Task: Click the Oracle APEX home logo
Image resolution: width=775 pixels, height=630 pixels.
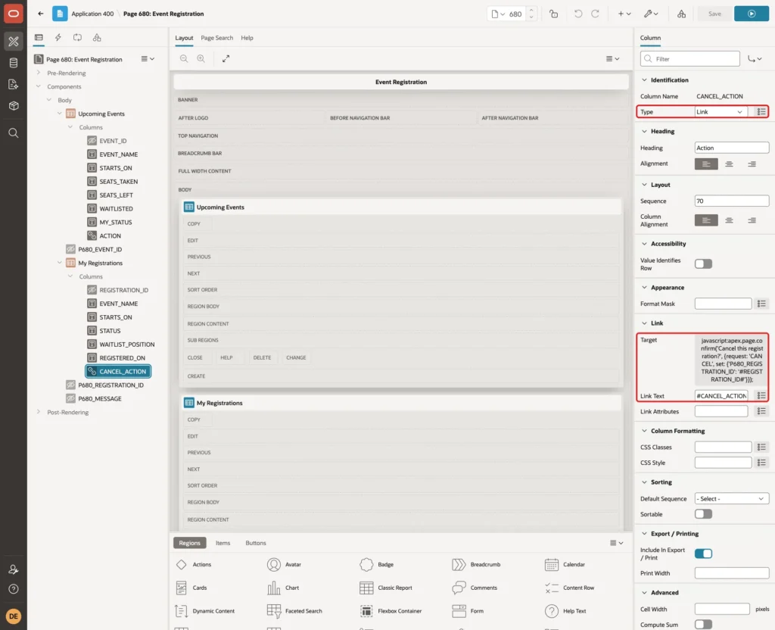Action: pos(14,14)
